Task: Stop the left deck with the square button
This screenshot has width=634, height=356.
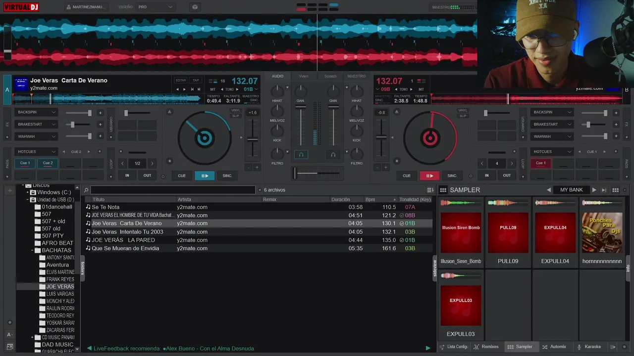Action: [x=169, y=161]
